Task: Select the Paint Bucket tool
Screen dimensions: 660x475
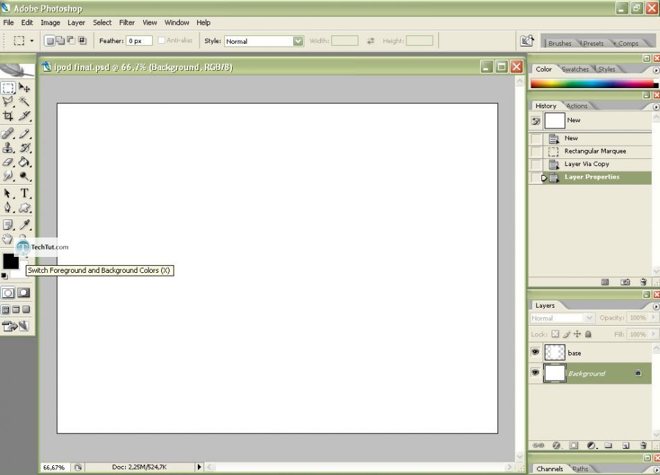Action: point(24,162)
